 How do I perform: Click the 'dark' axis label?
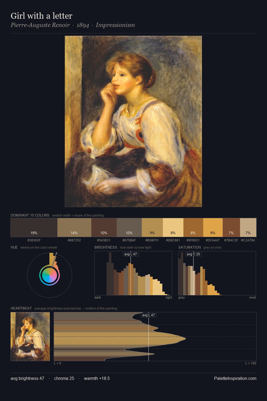(x=98, y=298)
